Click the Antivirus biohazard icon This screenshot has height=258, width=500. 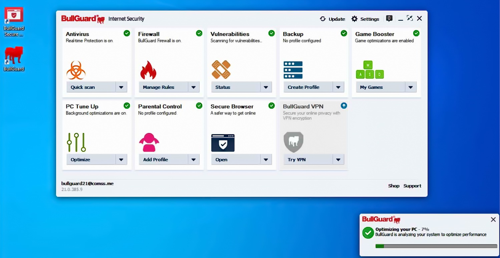(76, 70)
